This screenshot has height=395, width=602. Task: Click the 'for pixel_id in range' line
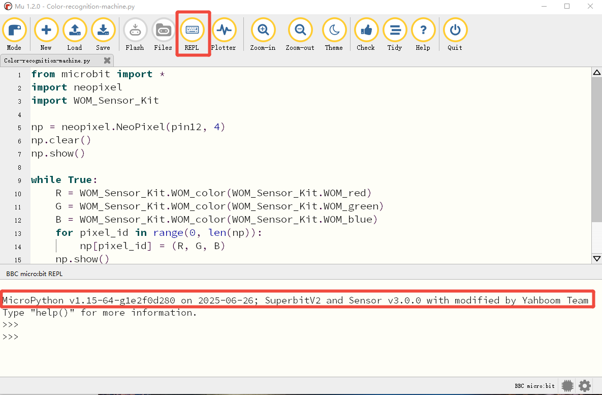coord(159,233)
